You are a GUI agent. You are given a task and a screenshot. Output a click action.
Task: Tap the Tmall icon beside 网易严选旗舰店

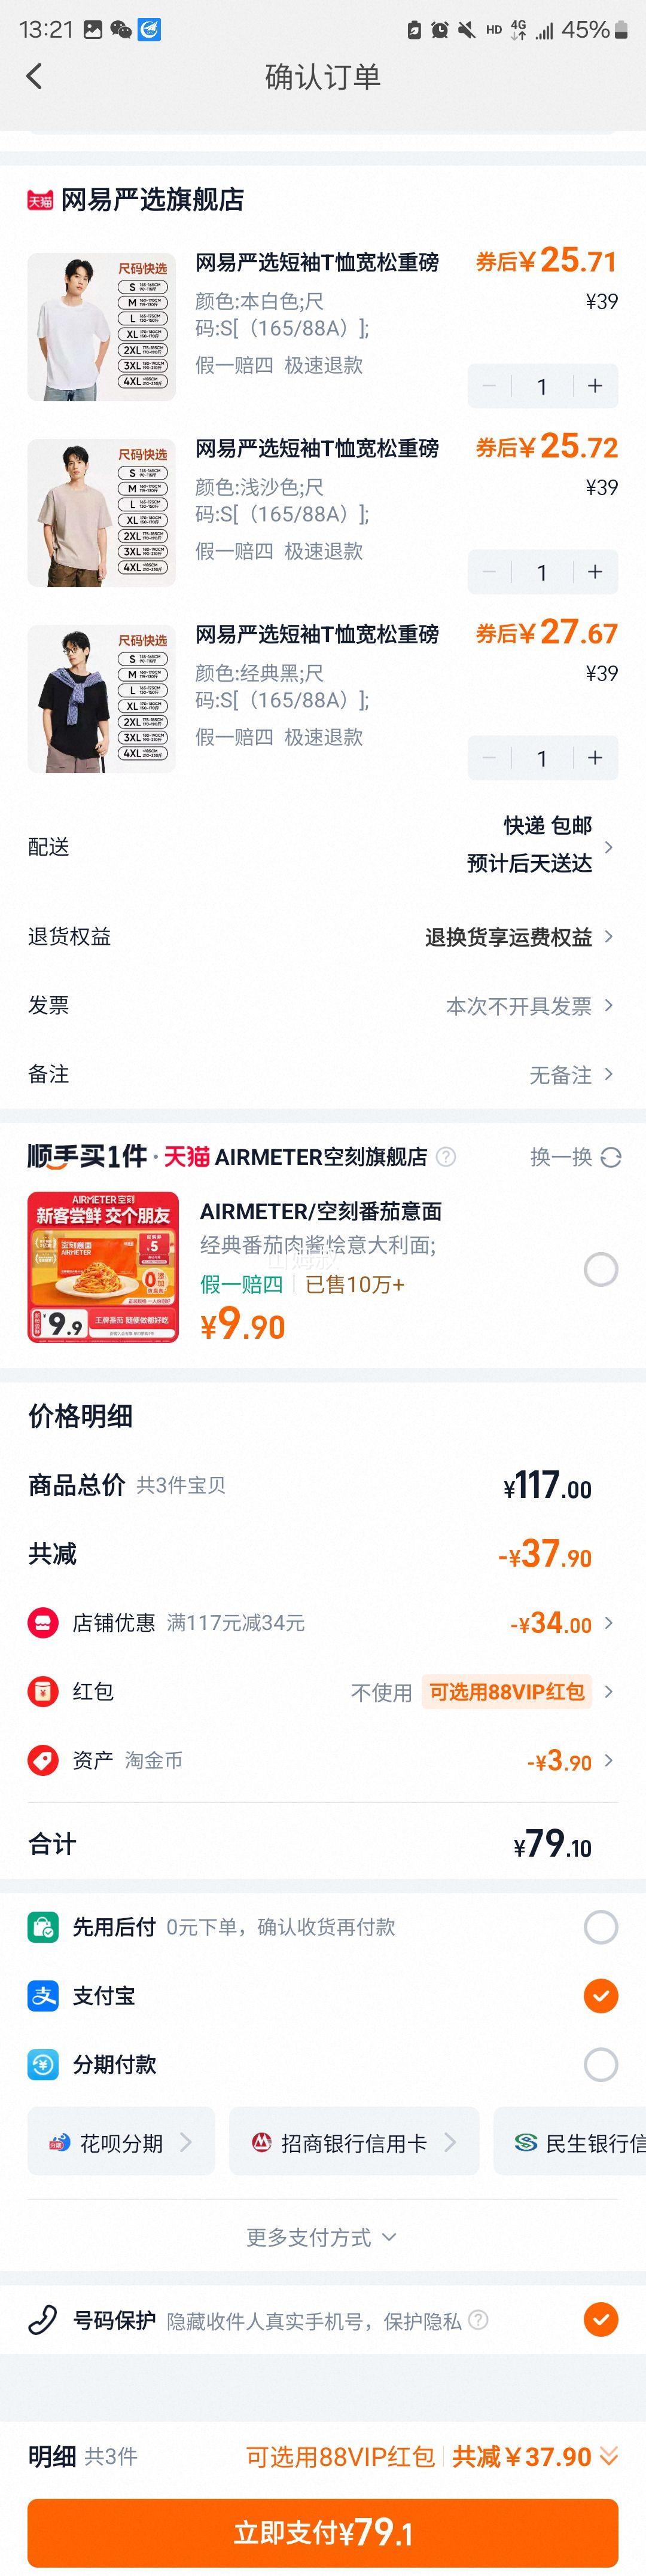click(x=40, y=200)
